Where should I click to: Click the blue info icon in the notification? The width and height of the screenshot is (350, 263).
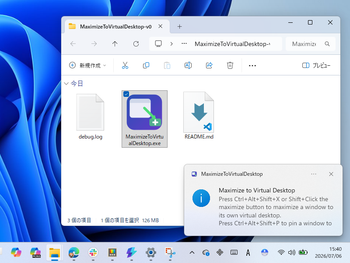tap(201, 198)
